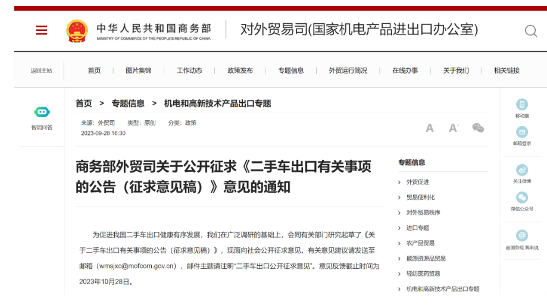This screenshot has height=305, width=547.
Task: Click 专题信息 breadcrumb link
Action: pos(128,103)
